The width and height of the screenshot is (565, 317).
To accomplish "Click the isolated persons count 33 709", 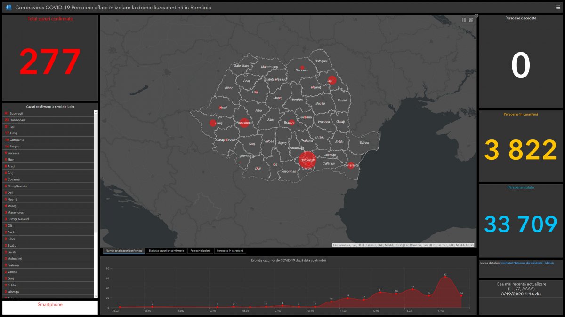I will tap(521, 224).
